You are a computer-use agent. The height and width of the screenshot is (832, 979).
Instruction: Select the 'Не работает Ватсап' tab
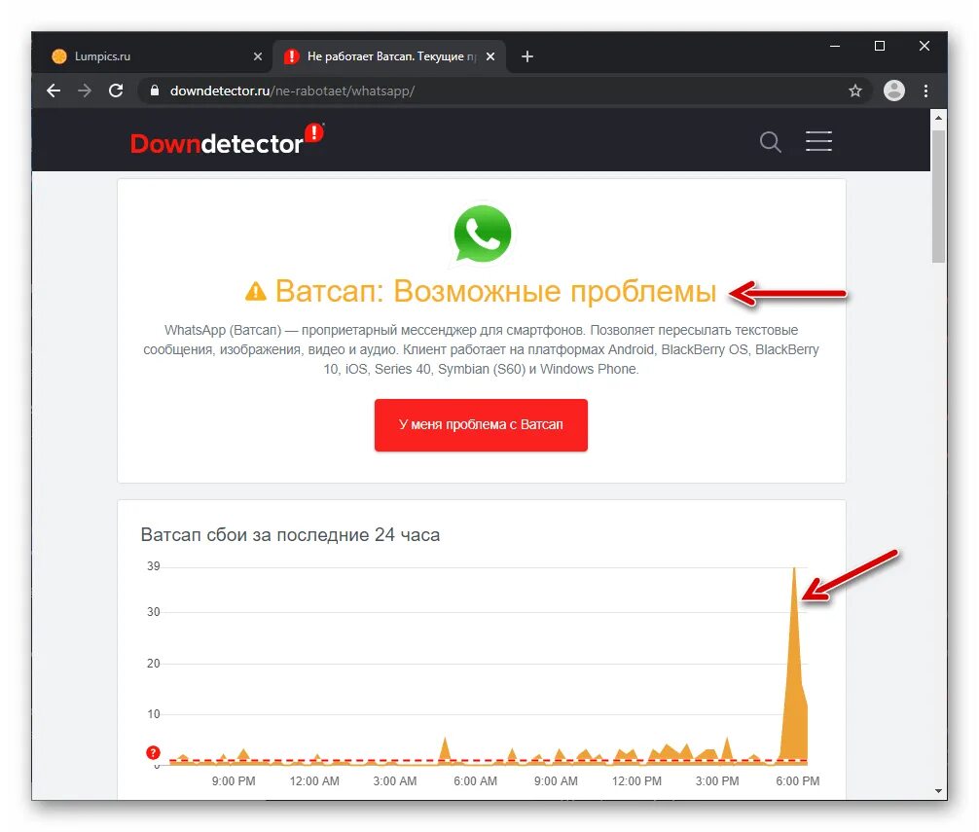(x=389, y=56)
